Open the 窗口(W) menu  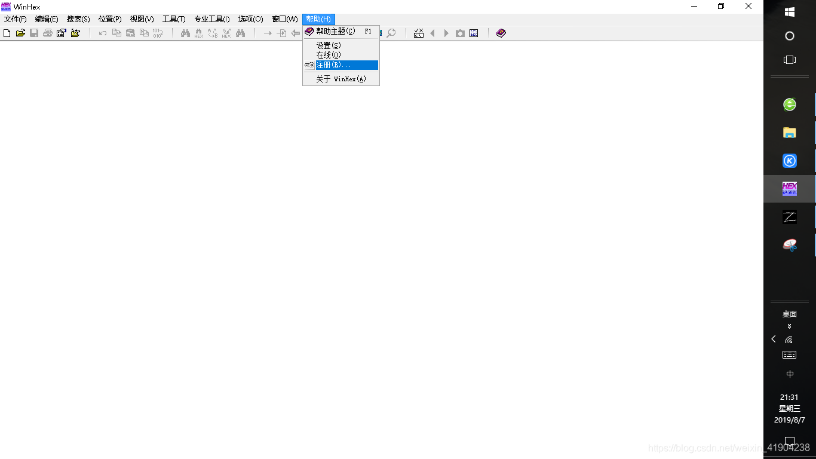[285, 19]
